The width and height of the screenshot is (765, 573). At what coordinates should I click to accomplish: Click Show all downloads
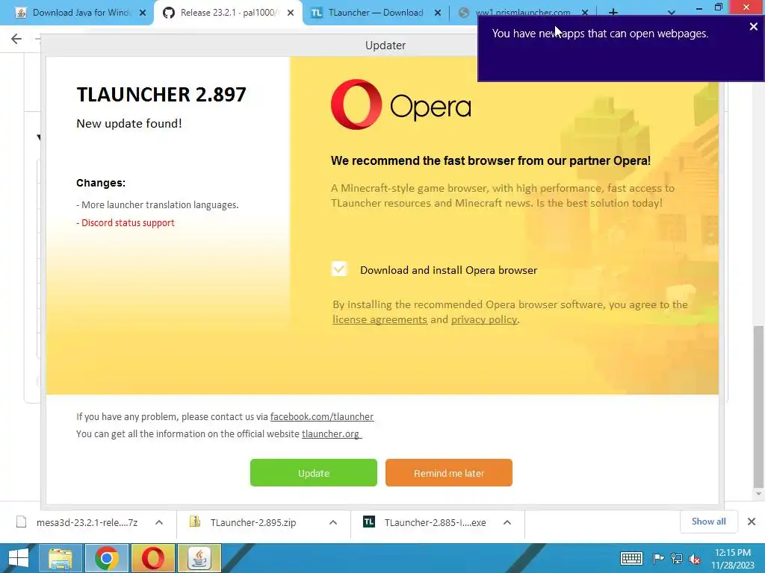tap(708, 522)
